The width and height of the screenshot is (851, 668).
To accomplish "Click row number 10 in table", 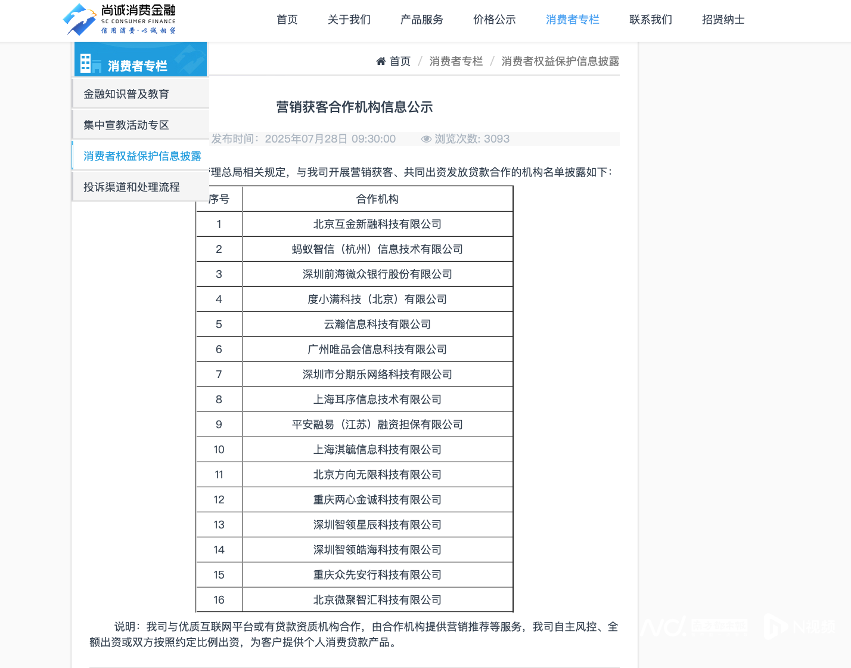I will click(219, 449).
